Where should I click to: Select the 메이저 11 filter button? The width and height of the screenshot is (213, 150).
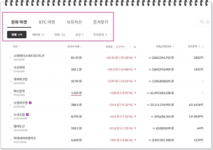tap(38, 35)
